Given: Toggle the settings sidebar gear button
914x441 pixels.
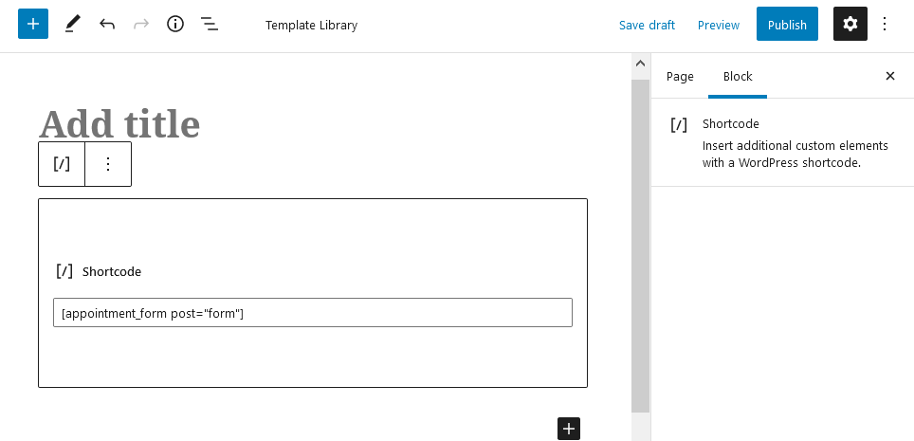Looking at the screenshot, I should (850, 24).
